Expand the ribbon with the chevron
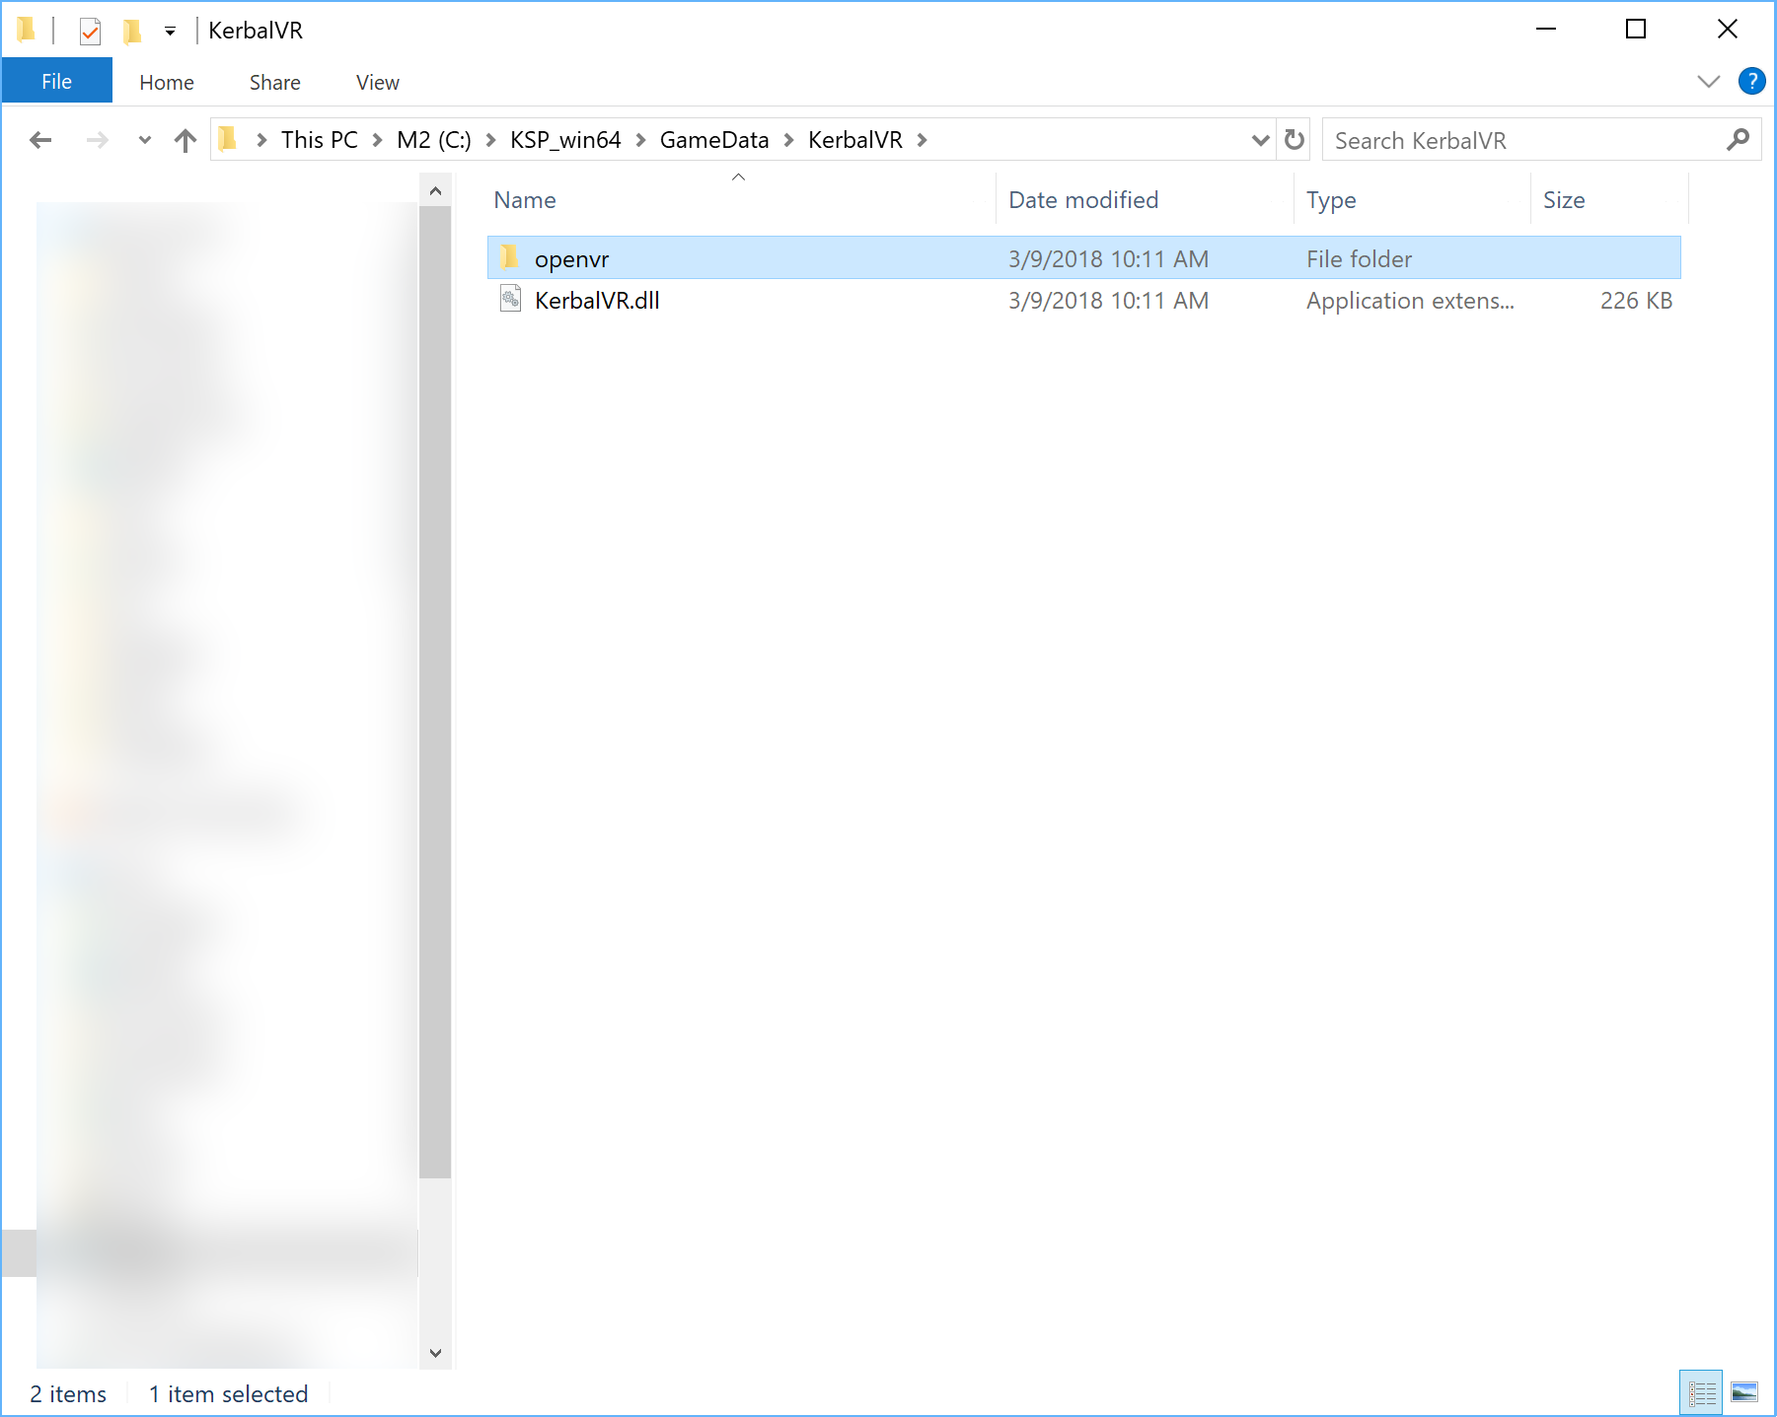1777x1417 pixels. click(1708, 82)
